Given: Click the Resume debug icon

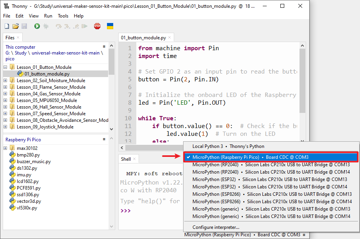Looking at the screenshot, I should tap(84, 26).
